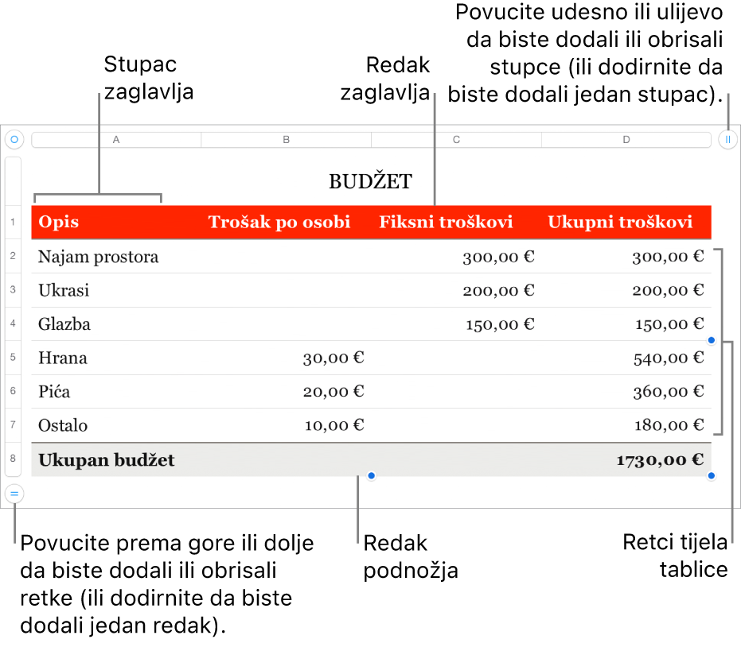The image size is (741, 647).
Task: Select row 8 number tab
Action: [13, 459]
